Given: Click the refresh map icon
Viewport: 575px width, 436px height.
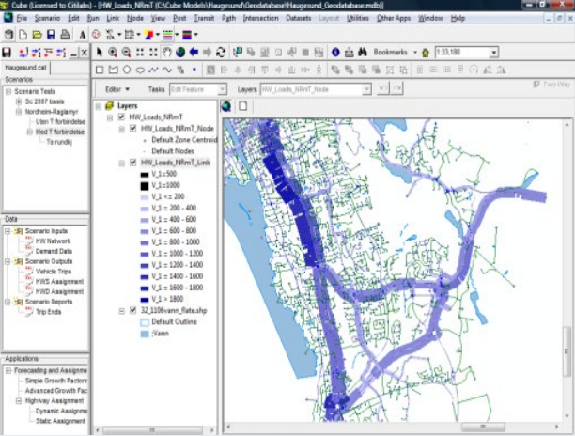Looking at the screenshot, I should (221, 53).
